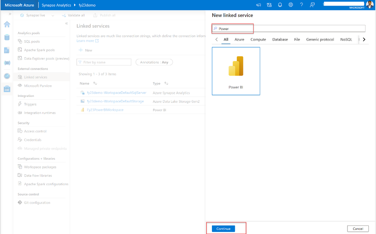
Task: Open Git configuration
Action: 37,202
